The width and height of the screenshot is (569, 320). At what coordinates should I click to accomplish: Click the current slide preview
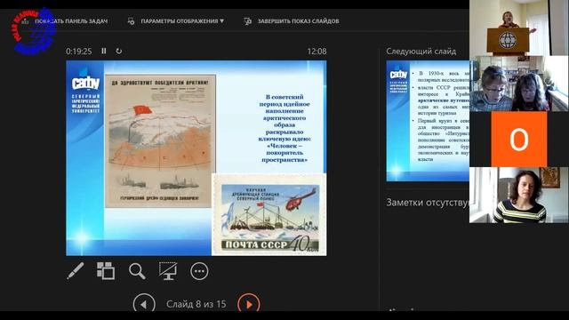196,158
